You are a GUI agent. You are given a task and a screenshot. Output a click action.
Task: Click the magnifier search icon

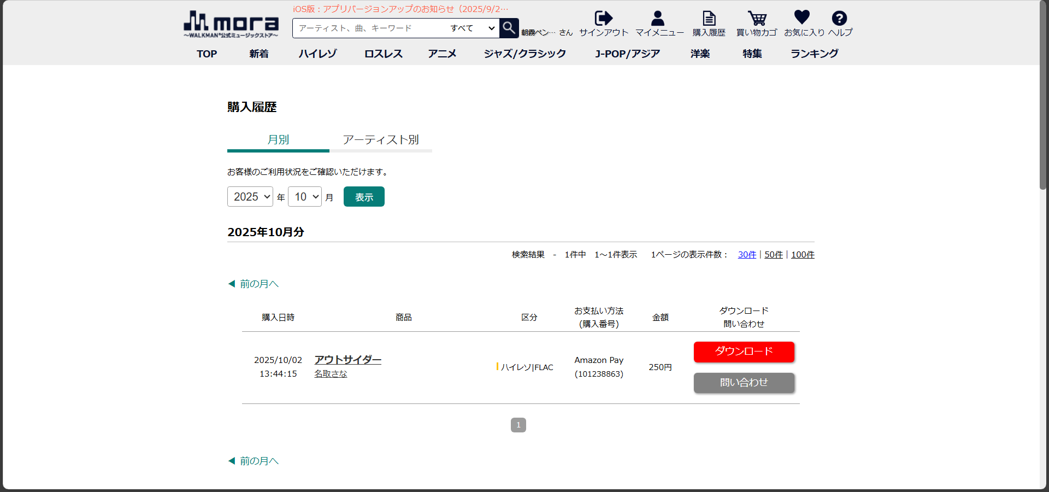509,28
